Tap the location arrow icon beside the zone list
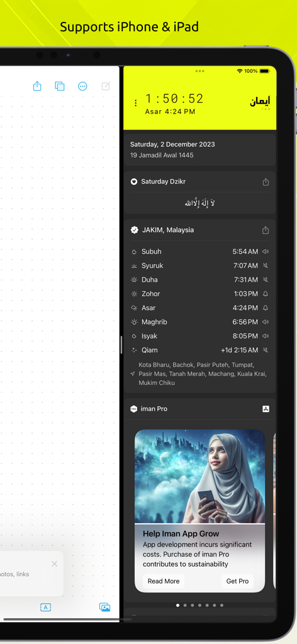 [132, 374]
